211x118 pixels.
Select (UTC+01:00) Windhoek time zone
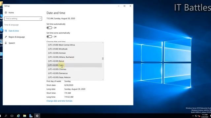(x=74, y=49)
